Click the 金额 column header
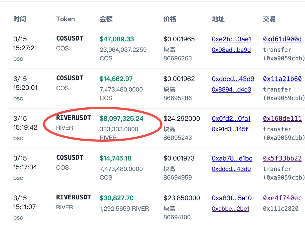The width and height of the screenshot is (305, 226). click(106, 19)
